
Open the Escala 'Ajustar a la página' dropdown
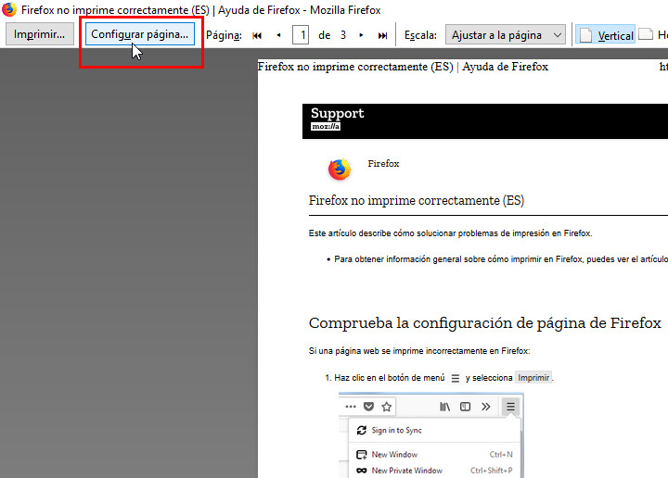(506, 35)
